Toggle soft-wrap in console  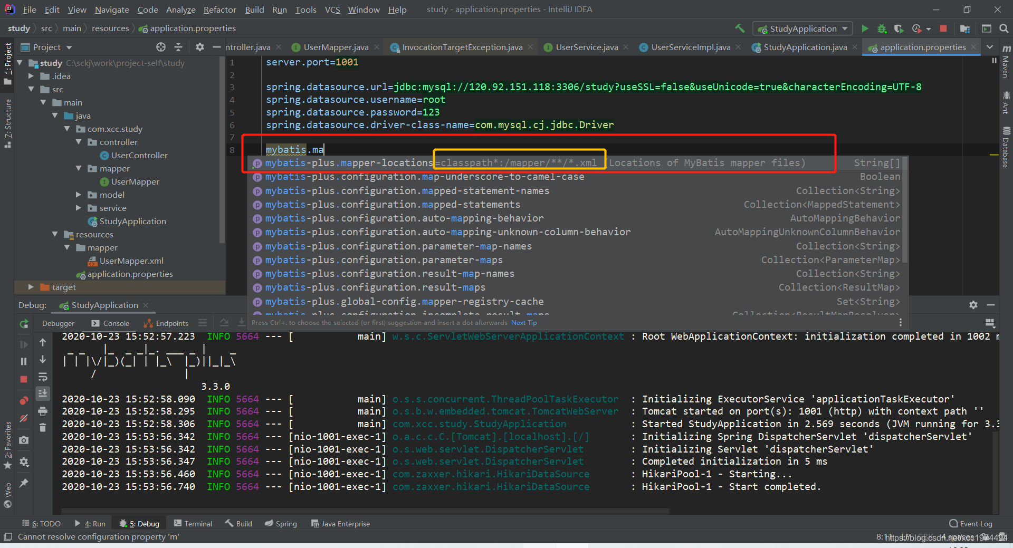(x=43, y=377)
